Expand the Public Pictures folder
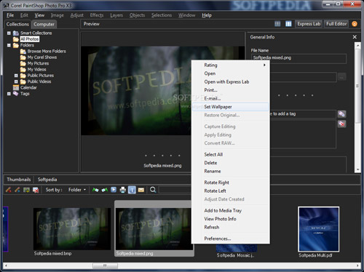Viewport: 364px width, 272px height. (x=16, y=76)
